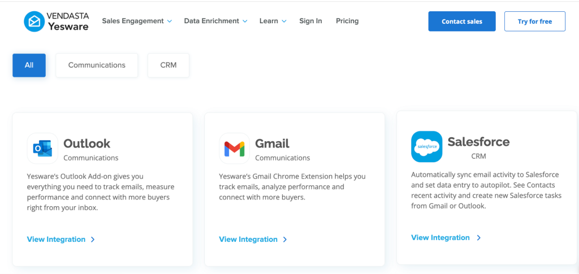Screen dimensions: 579x274
Task: Click the Gmail card title
Action: click(272, 143)
